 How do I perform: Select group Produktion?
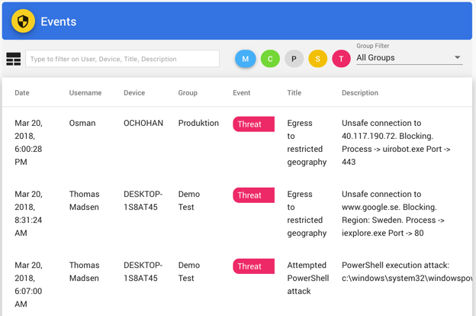point(198,123)
